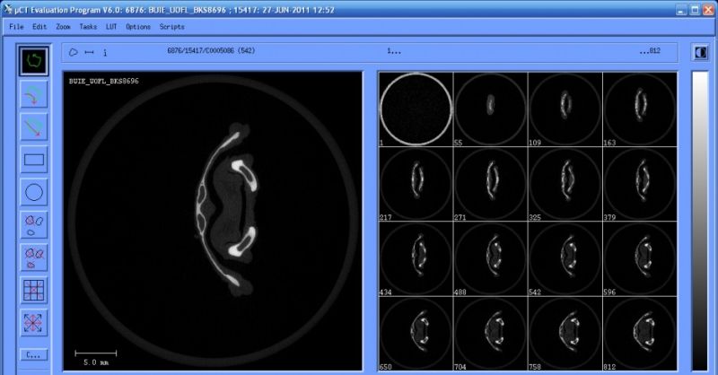Viewport: 718px width, 375px height.
Task: Select the rectangle region tool
Action: click(x=33, y=160)
